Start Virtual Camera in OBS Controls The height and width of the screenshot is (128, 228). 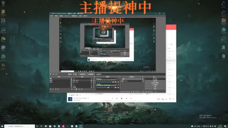pos(155,83)
